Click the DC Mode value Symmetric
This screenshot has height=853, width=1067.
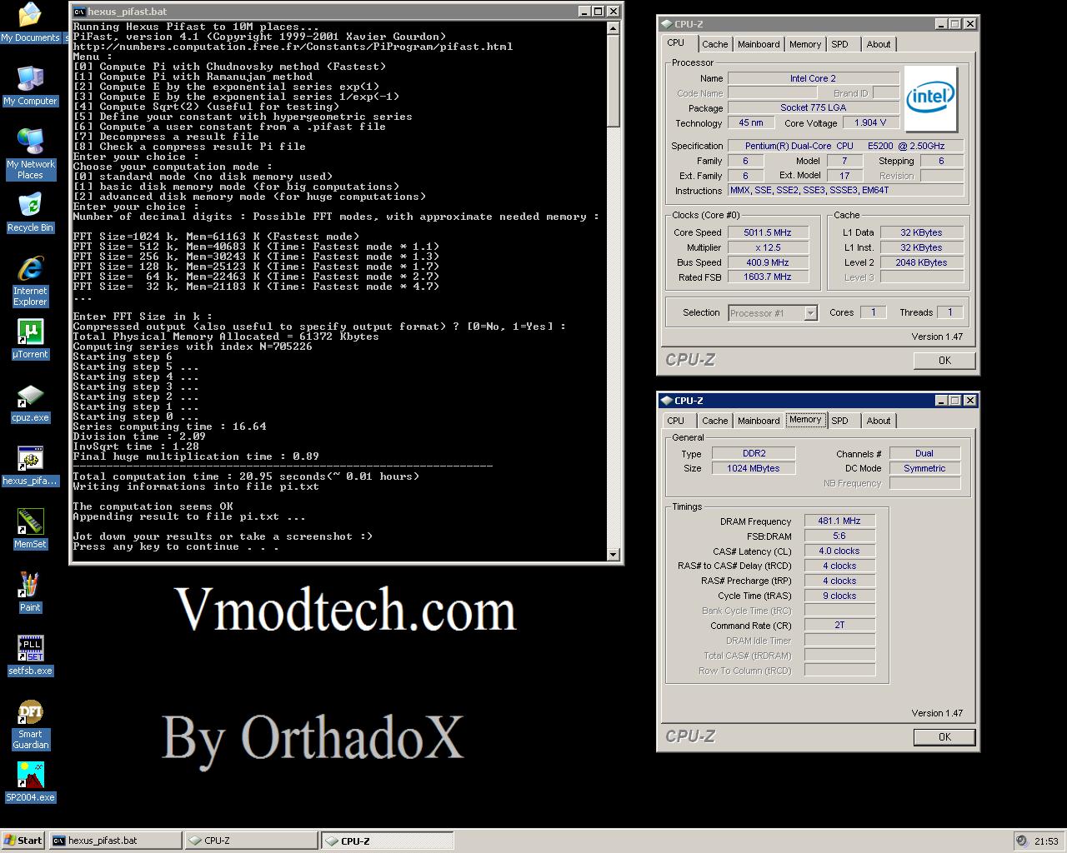point(924,468)
